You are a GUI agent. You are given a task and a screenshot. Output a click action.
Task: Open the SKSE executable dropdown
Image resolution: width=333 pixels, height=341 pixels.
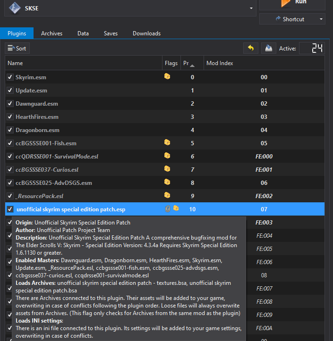(250, 8)
